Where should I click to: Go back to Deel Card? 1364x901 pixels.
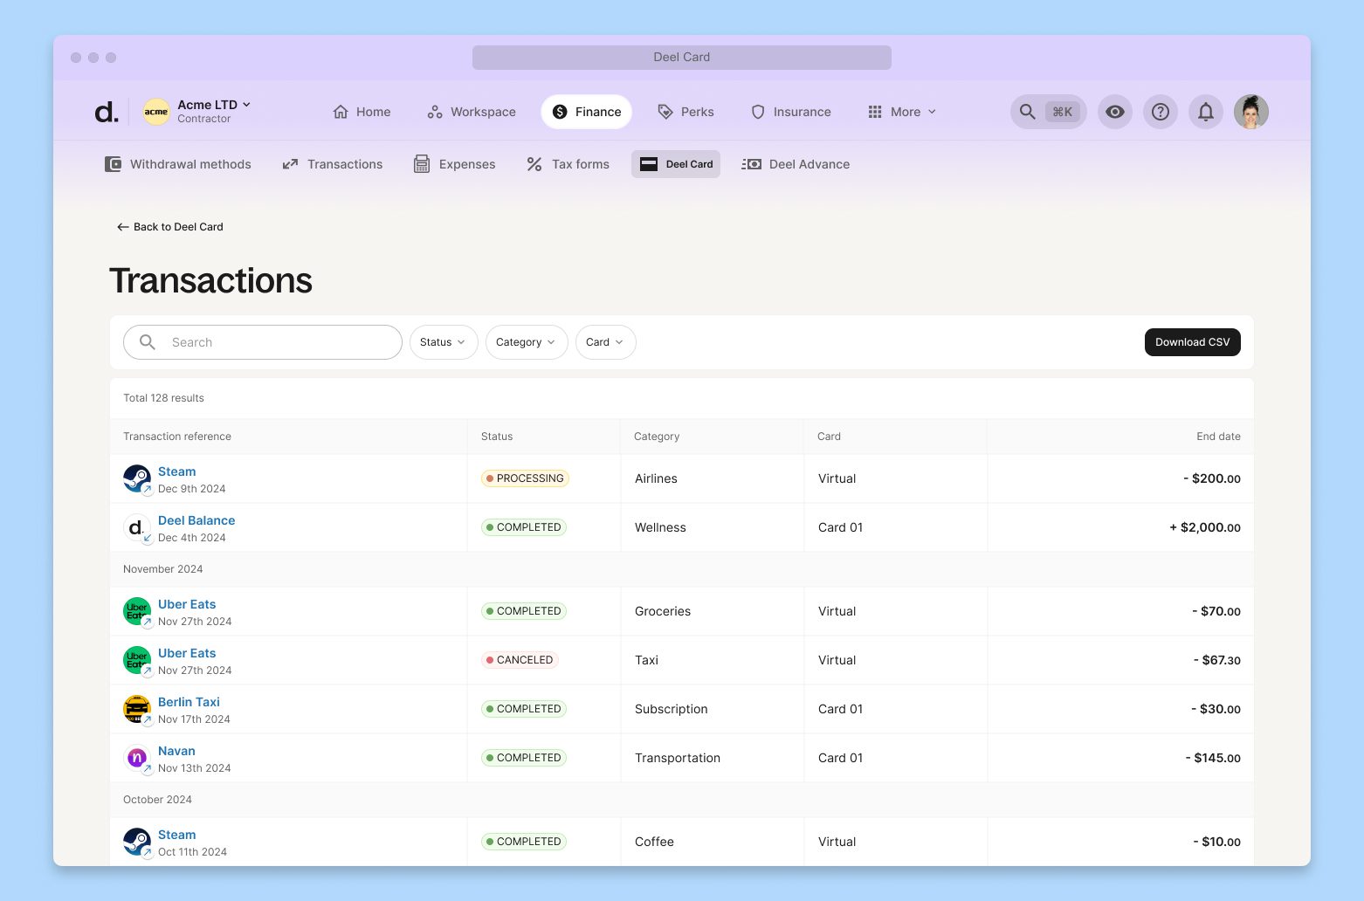point(170,227)
